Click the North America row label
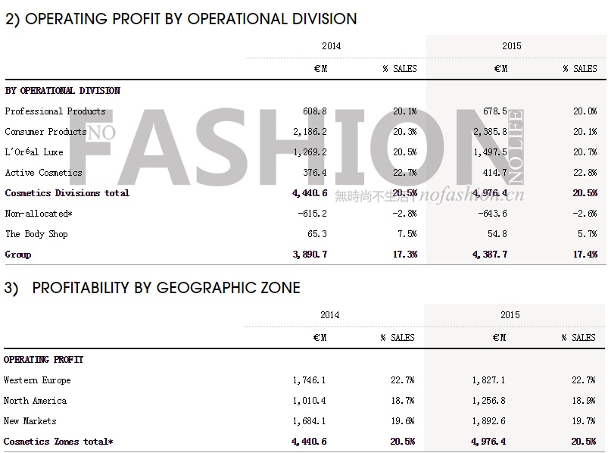Image resolution: width=608 pixels, height=453 pixels. pyautogui.click(x=35, y=401)
